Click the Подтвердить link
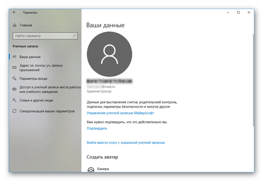The height and width of the screenshot is (181, 263). point(97,128)
